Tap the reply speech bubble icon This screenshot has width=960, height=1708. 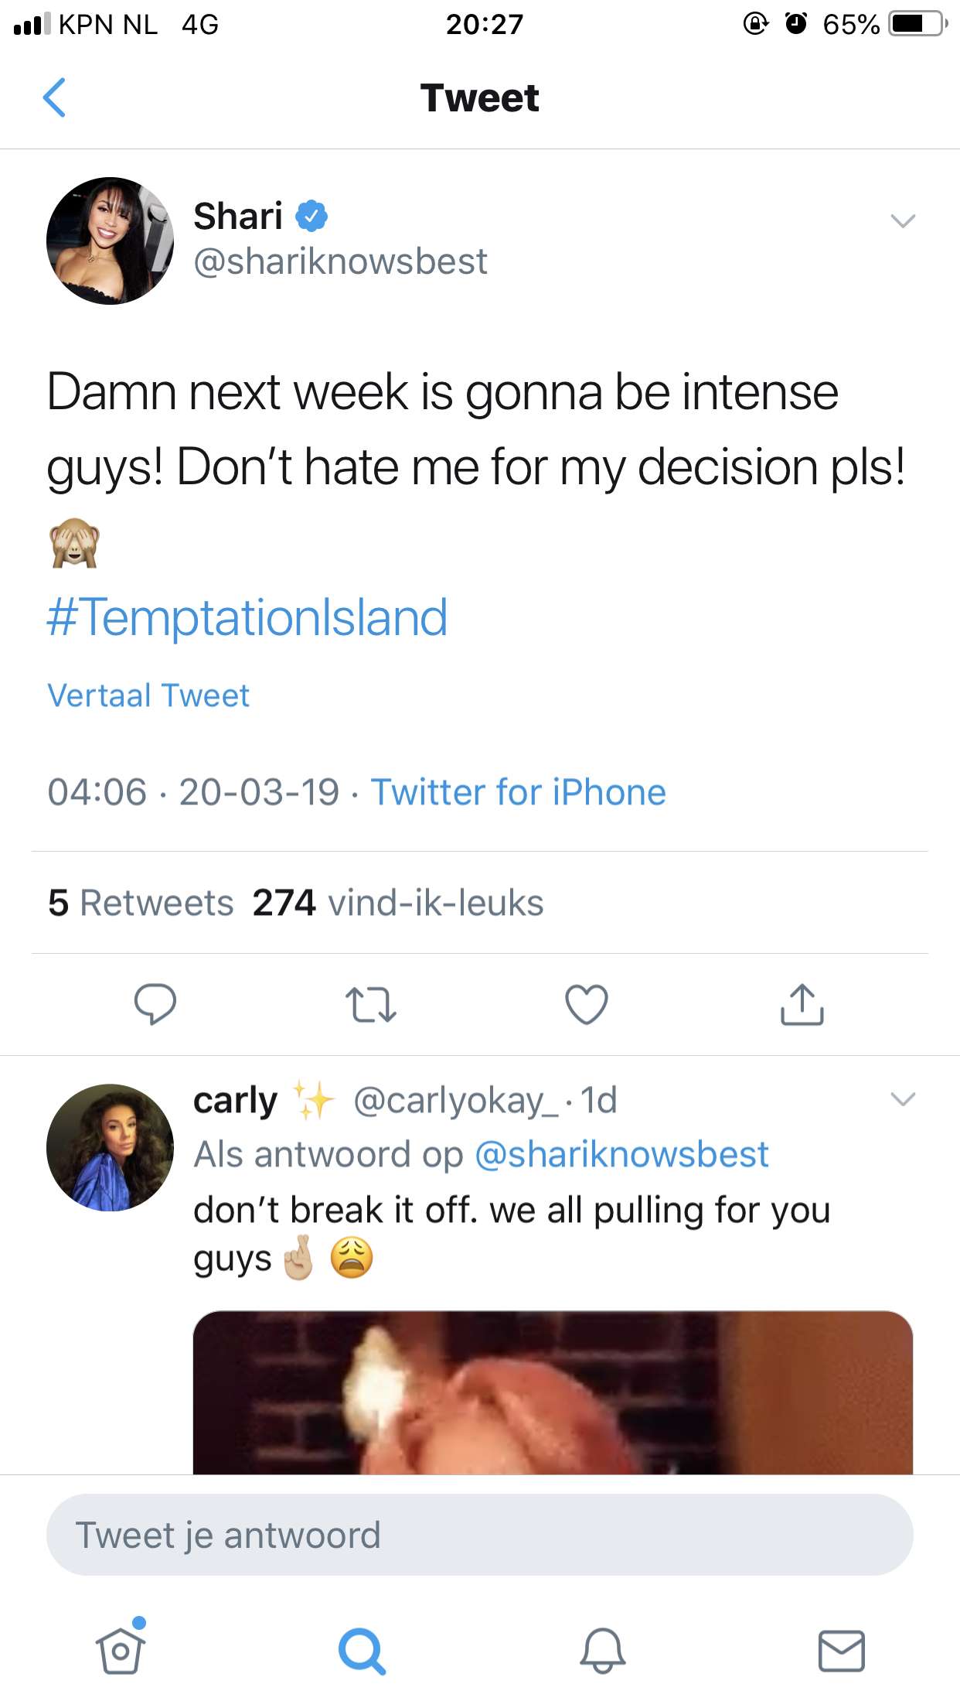pos(155,1004)
